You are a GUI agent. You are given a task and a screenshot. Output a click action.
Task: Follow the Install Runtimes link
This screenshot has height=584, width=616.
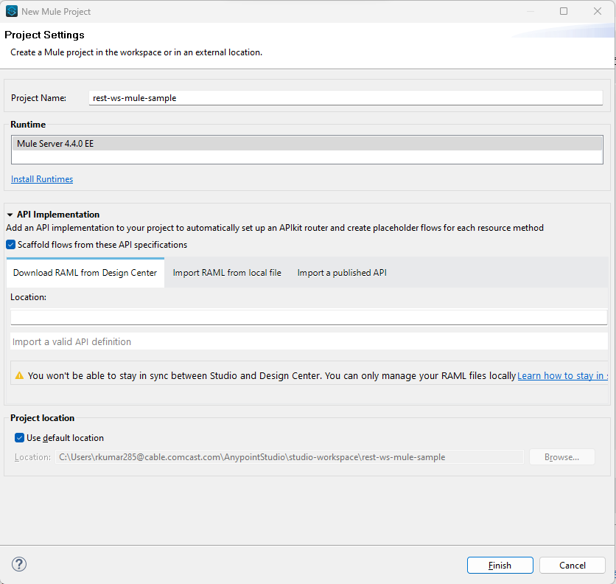(x=41, y=178)
